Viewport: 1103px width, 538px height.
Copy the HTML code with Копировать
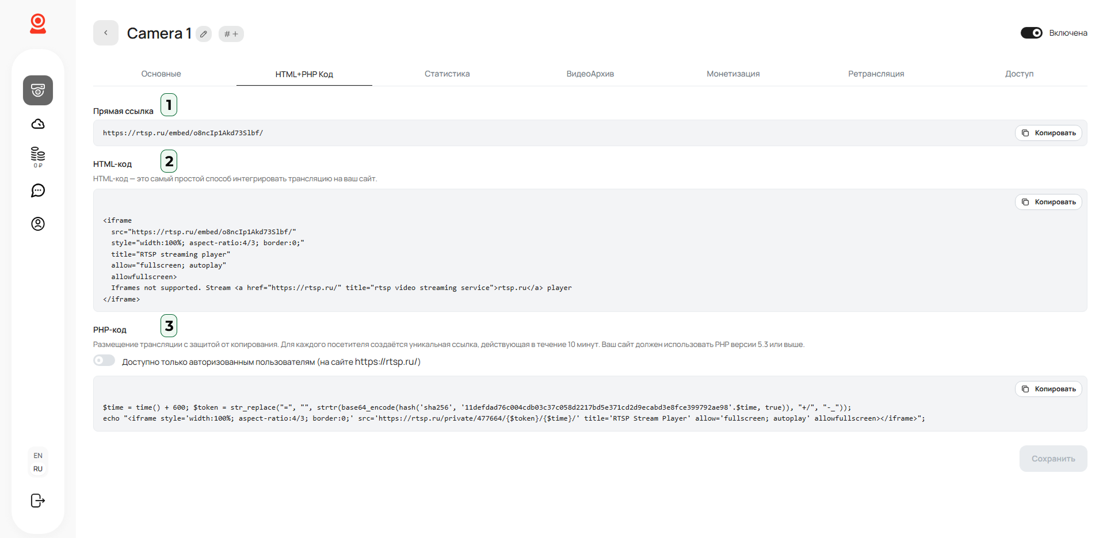pyautogui.click(x=1048, y=202)
